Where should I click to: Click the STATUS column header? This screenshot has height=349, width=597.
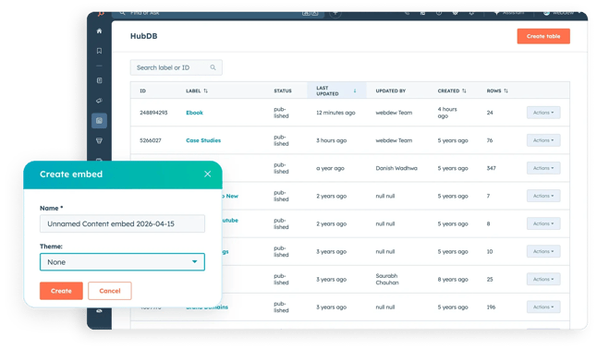[283, 91]
